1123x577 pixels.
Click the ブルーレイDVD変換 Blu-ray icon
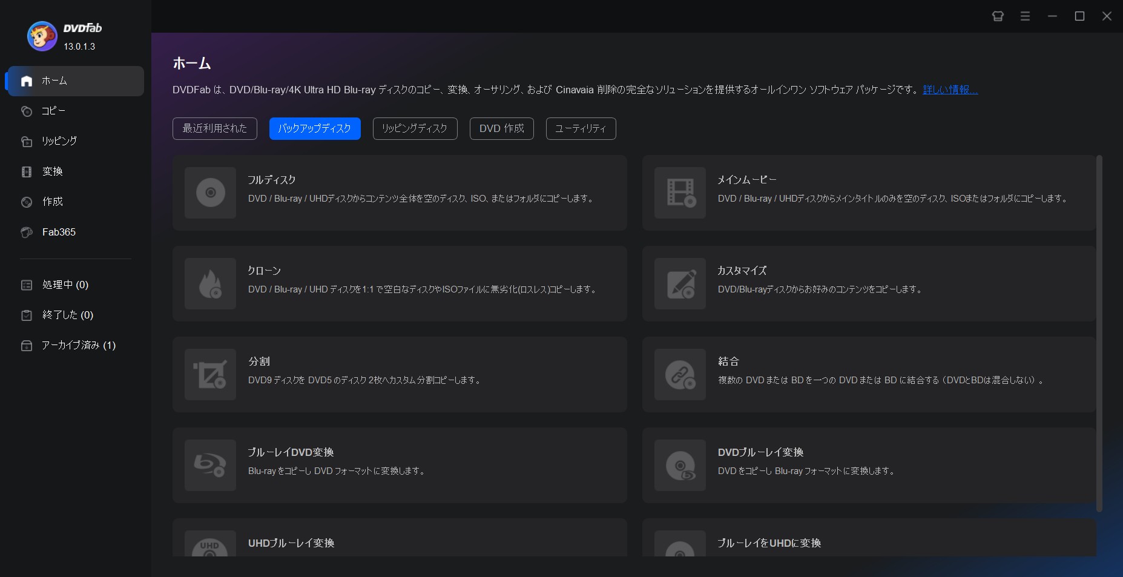[x=210, y=465]
